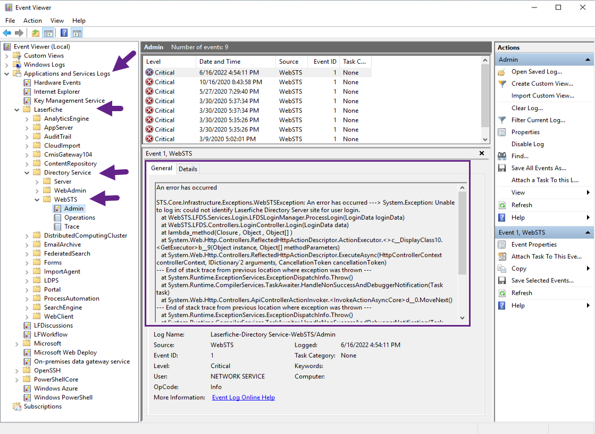
Task: Switch to the Details tab
Action: tap(188, 169)
